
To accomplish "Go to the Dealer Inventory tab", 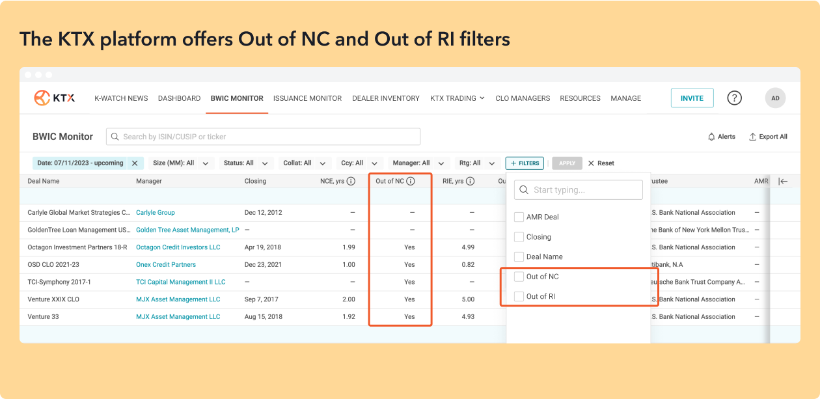I will (385, 98).
